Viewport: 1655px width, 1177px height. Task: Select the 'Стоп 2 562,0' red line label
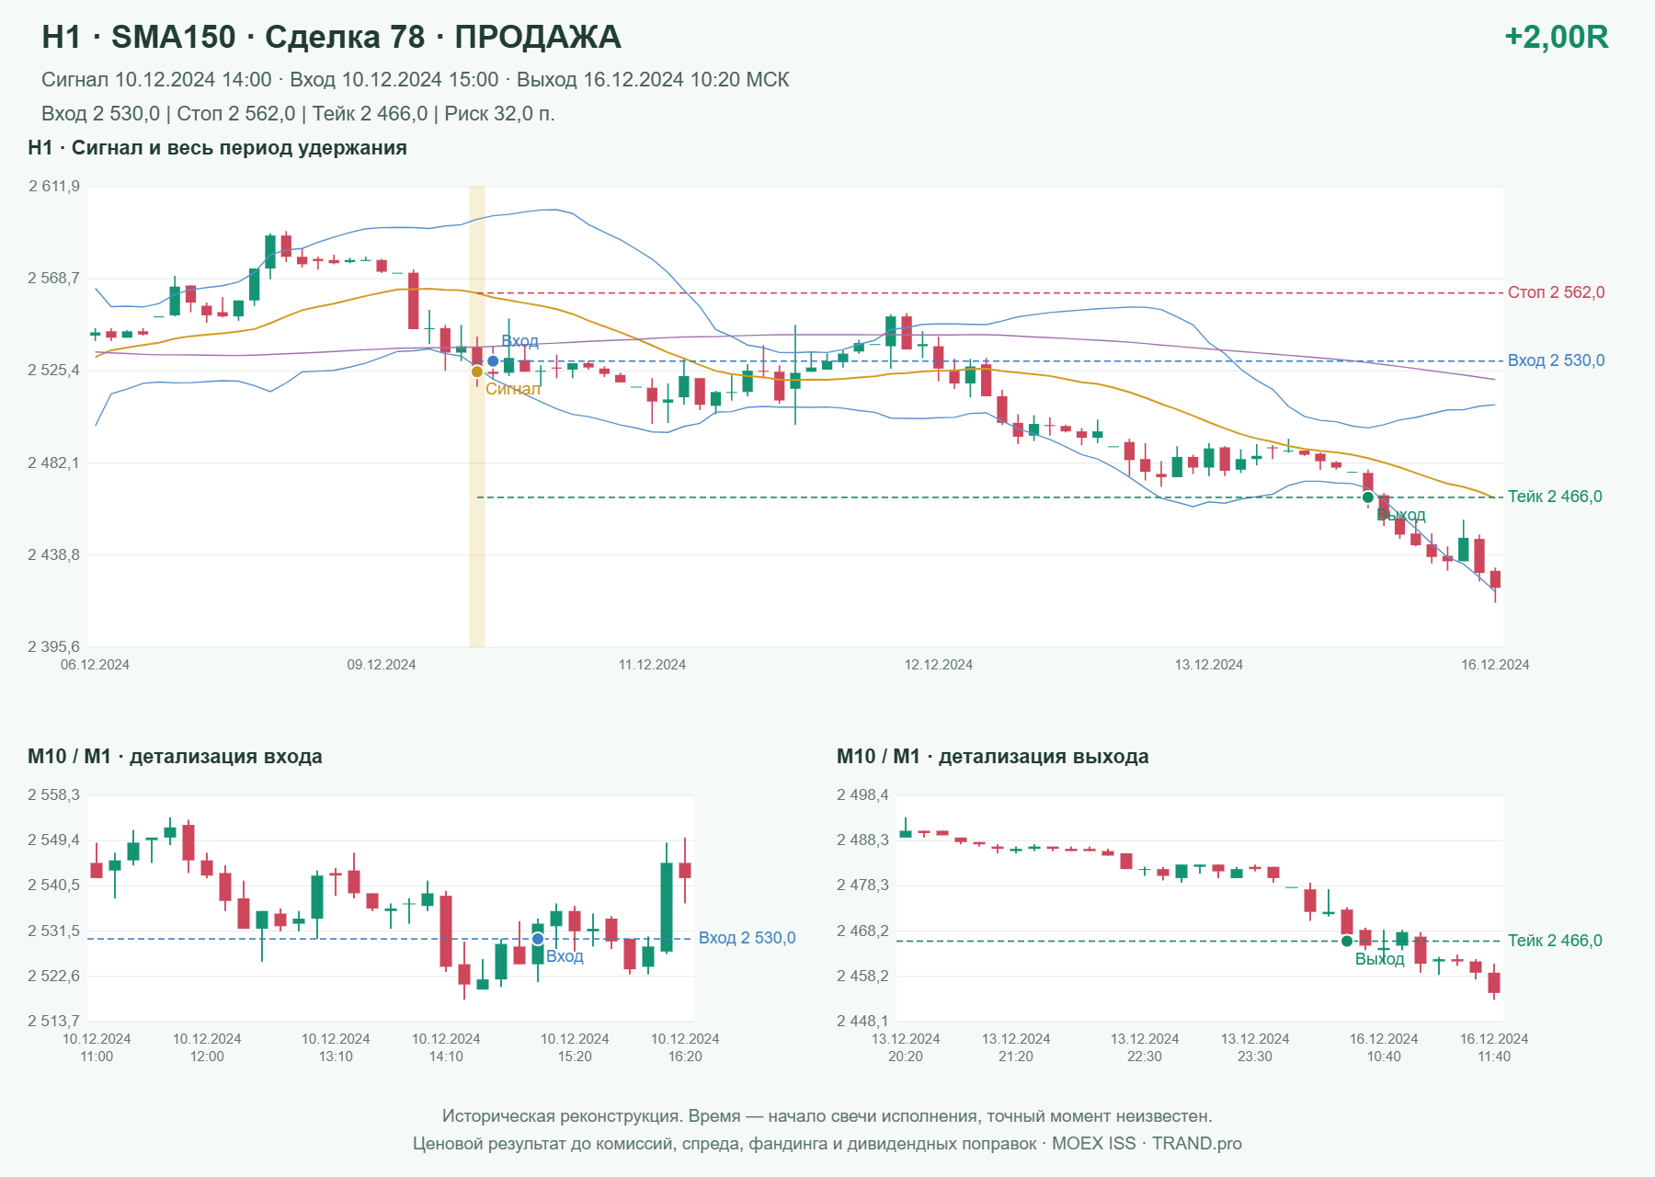(x=1557, y=292)
